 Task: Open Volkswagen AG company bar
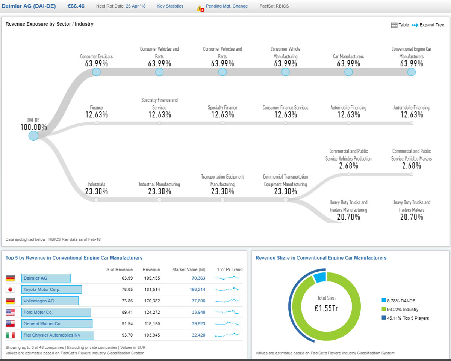point(50,301)
